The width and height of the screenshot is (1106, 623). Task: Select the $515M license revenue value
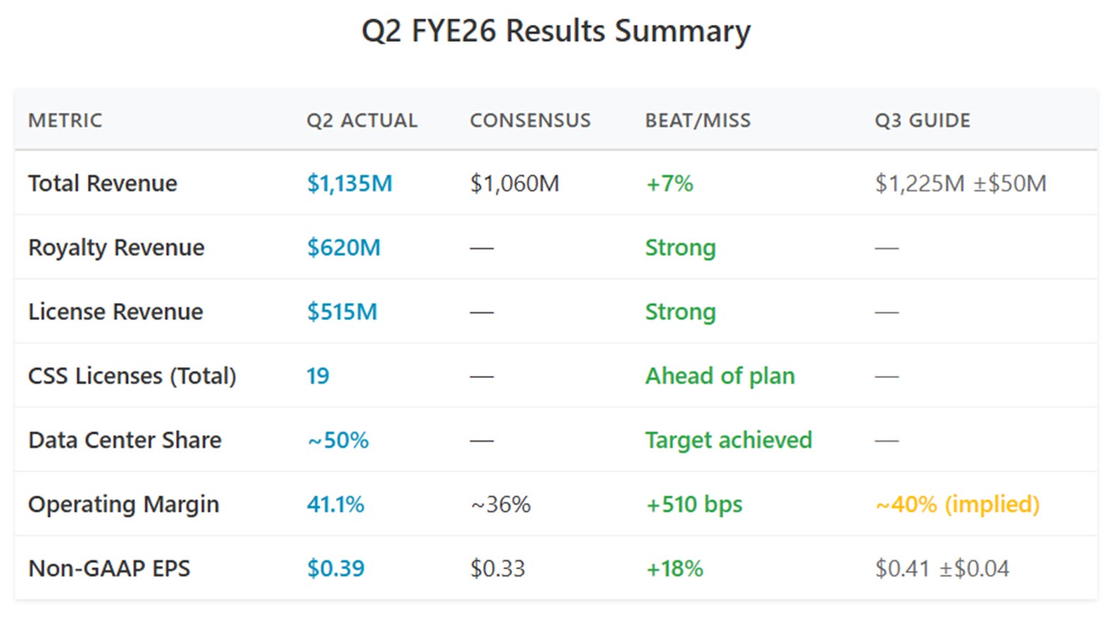coord(342,311)
